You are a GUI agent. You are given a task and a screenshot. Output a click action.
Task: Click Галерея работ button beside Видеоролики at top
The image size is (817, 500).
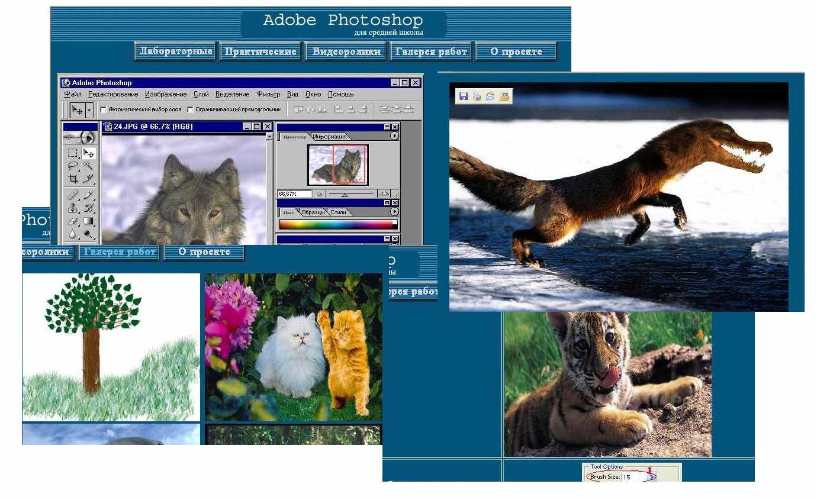[x=432, y=51]
